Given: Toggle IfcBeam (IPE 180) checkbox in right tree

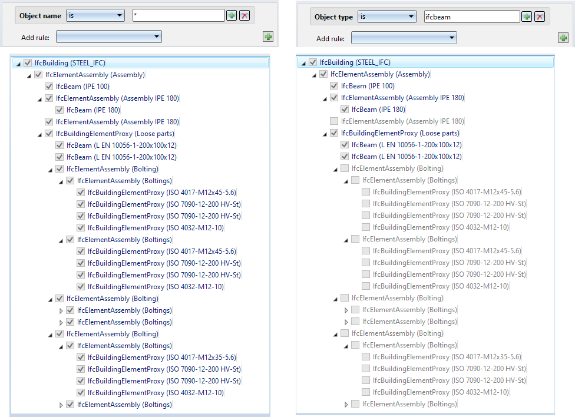Looking at the screenshot, I should pos(345,110).
